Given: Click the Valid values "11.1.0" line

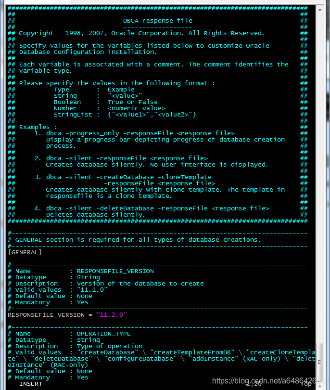Looking at the screenshot, I should 58,290.
